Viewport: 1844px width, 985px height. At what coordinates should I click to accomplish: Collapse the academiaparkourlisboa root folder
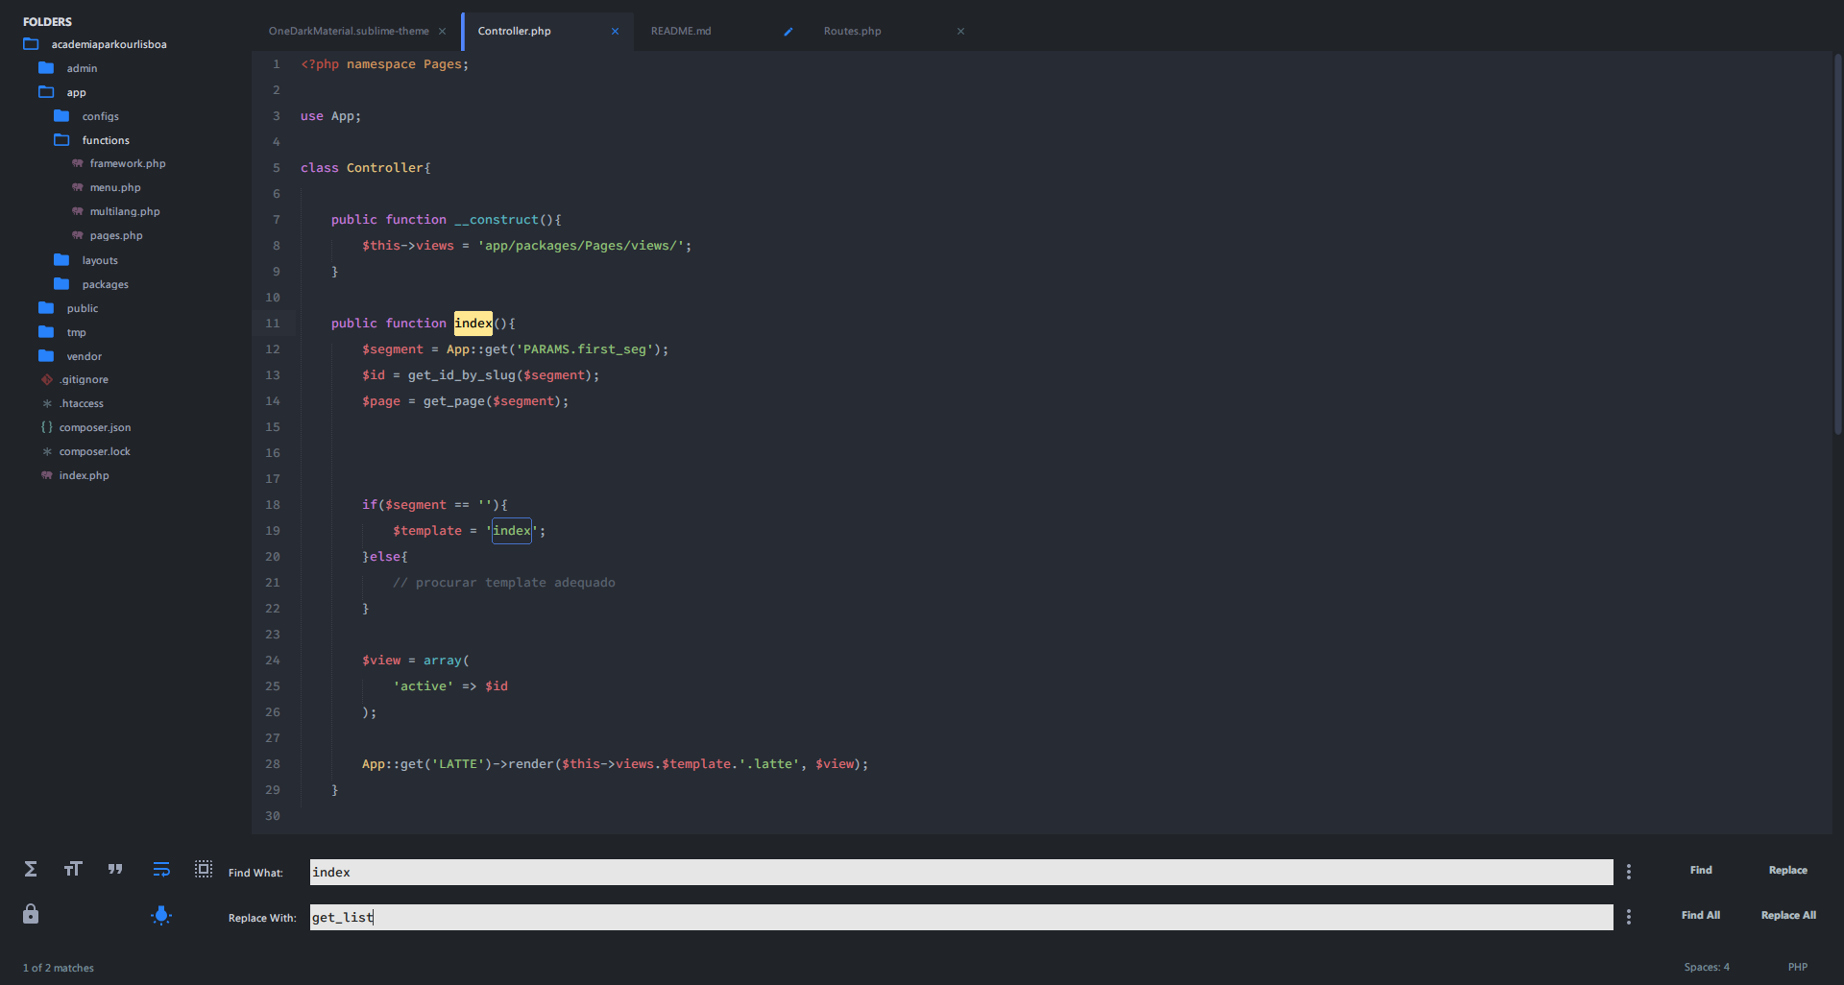pos(31,44)
